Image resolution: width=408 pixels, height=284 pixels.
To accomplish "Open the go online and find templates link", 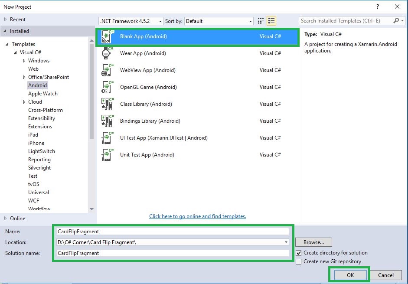I will (198, 216).
